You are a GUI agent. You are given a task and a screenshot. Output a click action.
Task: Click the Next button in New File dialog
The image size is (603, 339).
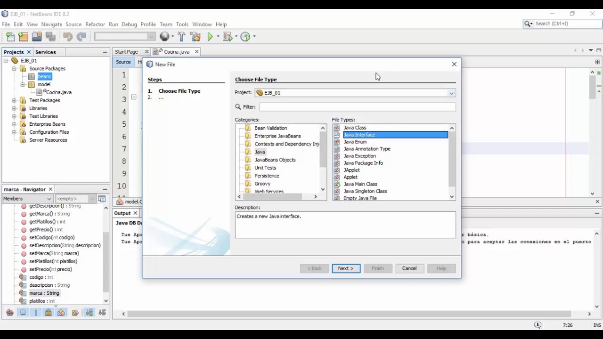pyautogui.click(x=346, y=268)
